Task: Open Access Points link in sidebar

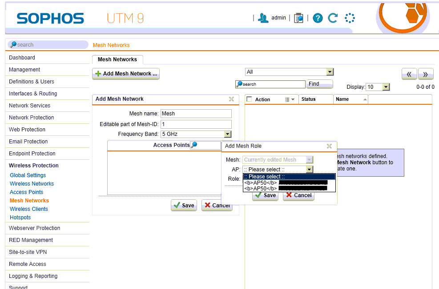Action: [26, 192]
